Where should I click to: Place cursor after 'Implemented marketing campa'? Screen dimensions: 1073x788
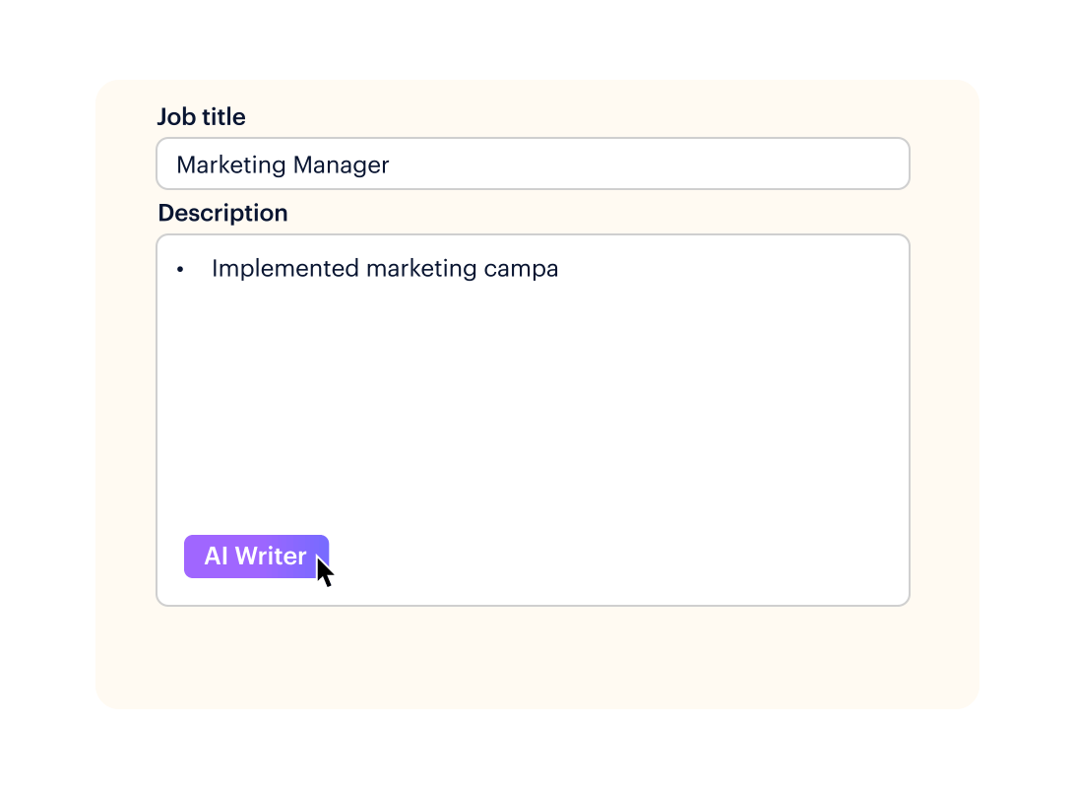coord(559,268)
